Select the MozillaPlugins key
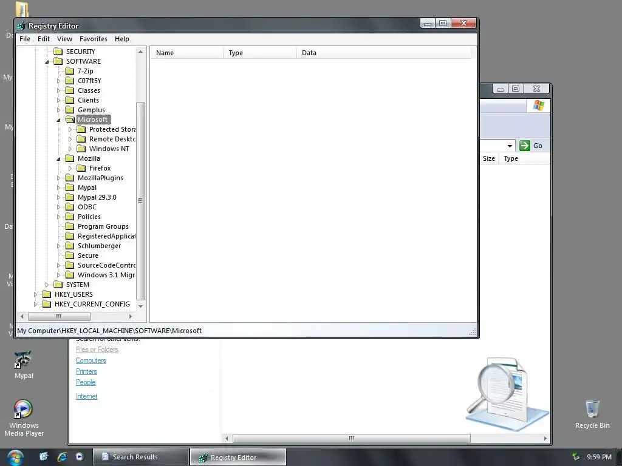This screenshot has width=622, height=466. click(x=100, y=178)
